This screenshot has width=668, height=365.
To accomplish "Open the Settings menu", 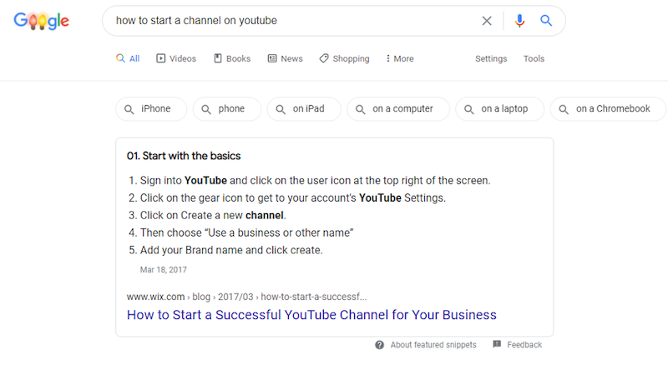I will (491, 59).
